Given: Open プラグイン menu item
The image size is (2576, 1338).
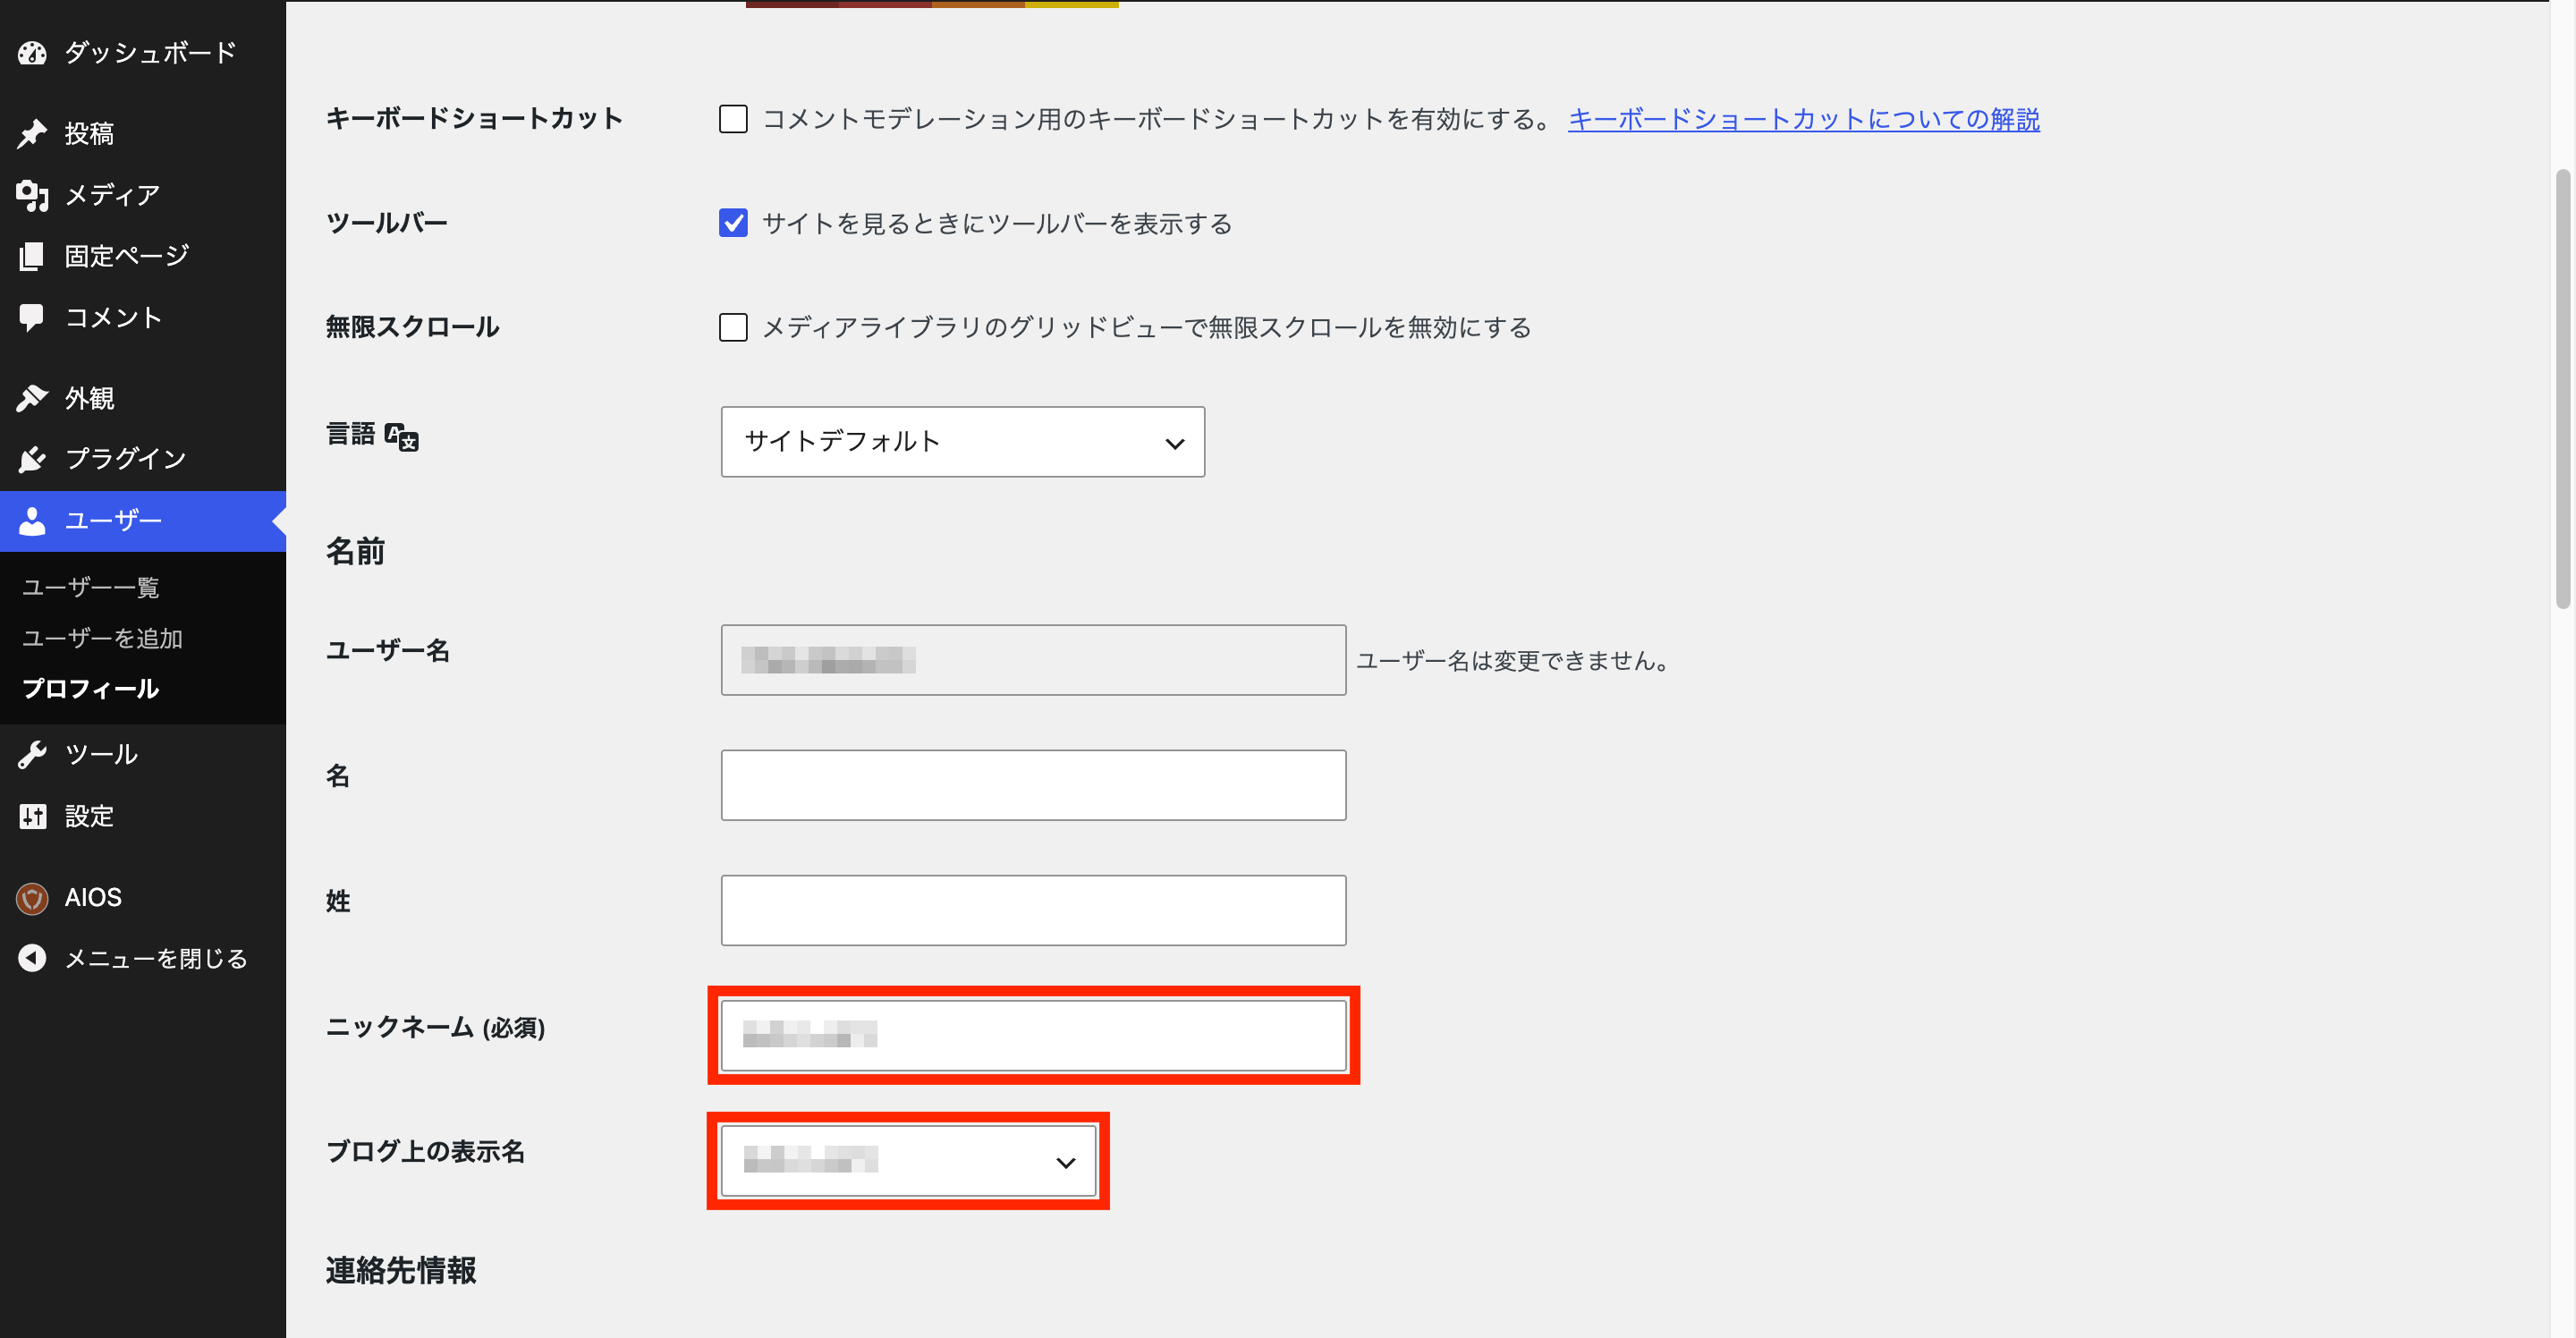Looking at the screenshot, I should (x=143, y=459).
